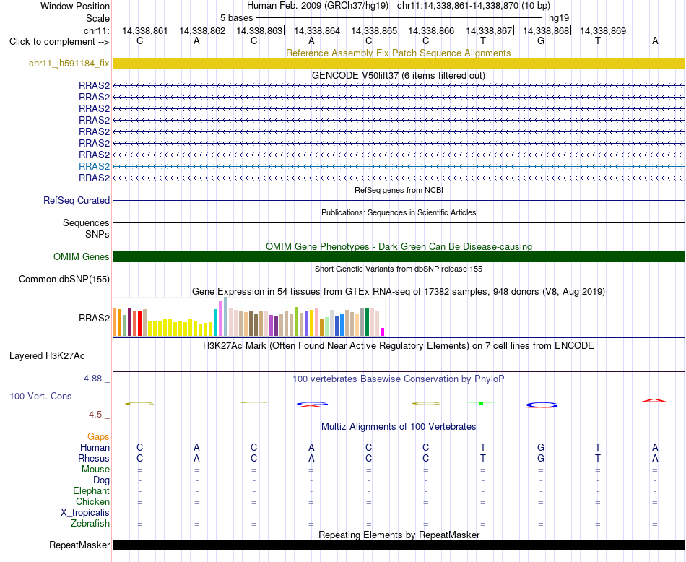Click the G base in reference sequence row
The image size is (686, 562).
tap(541, 40)
